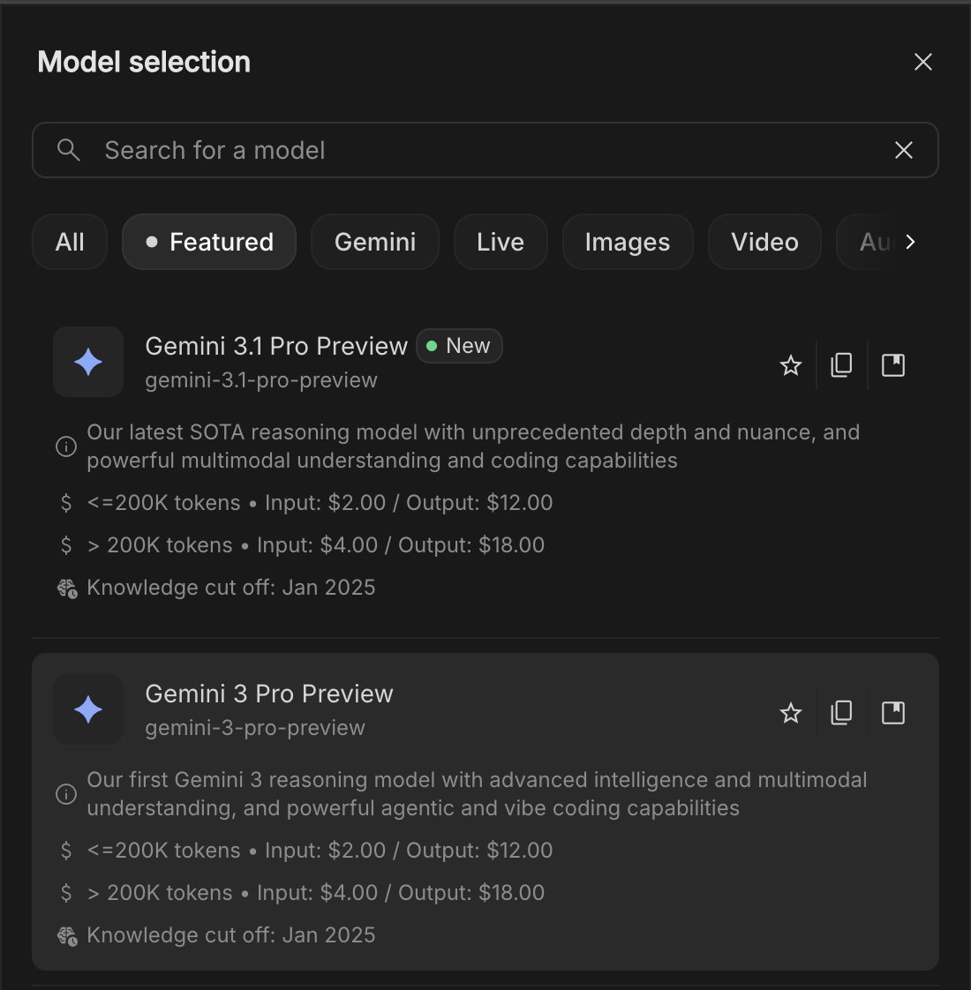Click the Model selection heading
Screen dimensions: 971x990
click(144, 62)
